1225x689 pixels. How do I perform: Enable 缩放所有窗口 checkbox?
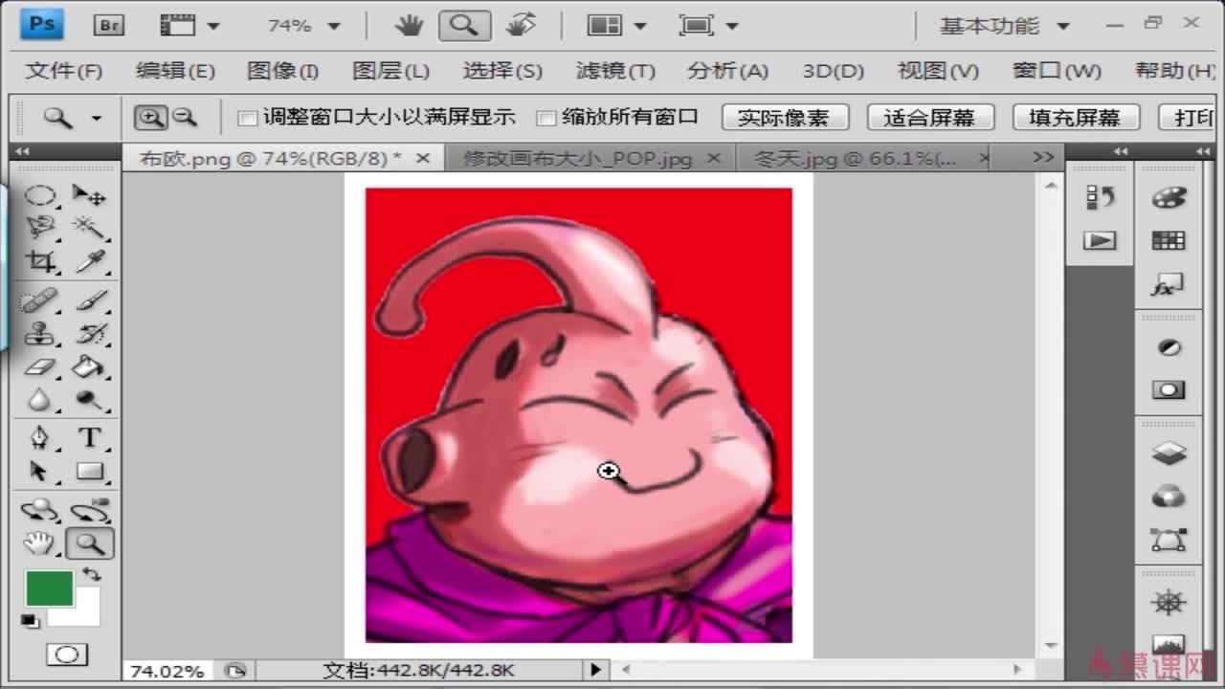[546, 118]
